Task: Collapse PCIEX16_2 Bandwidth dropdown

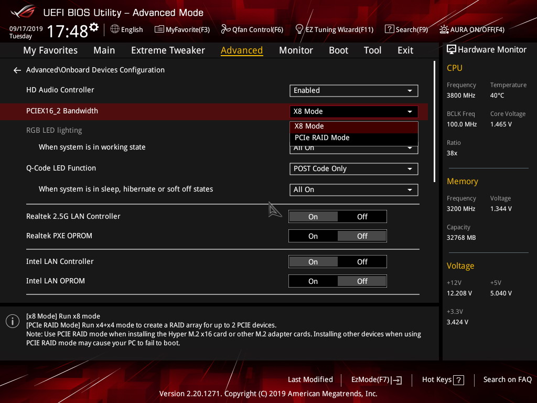Action: point(354,111)
